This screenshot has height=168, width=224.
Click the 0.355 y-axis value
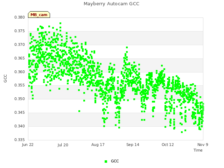pyautogui.click(x=20, y=85)
